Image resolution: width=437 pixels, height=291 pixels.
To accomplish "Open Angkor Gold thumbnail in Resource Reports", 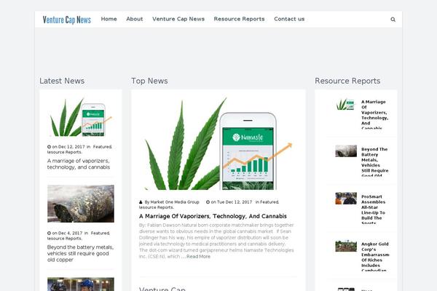I will click(346, 246).
